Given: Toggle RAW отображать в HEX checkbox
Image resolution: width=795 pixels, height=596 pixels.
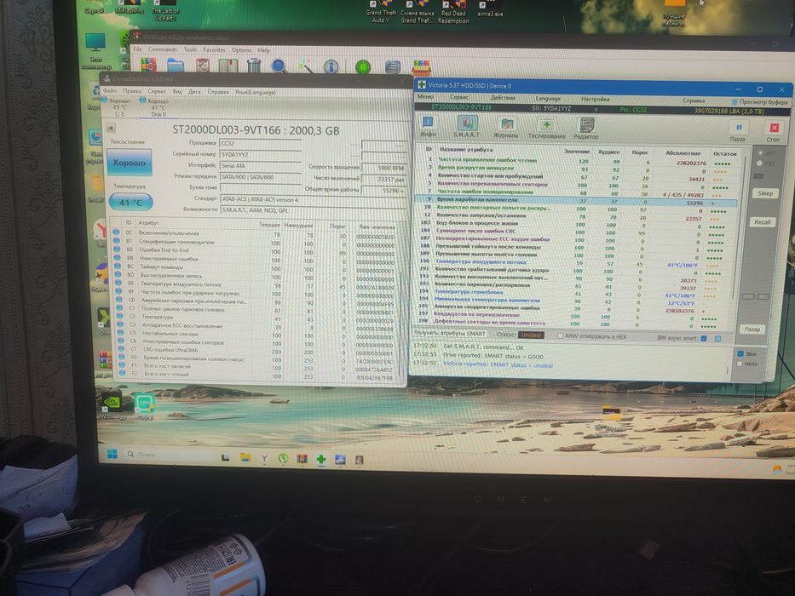Looking at the screenshot, I should tap(561, 335).
